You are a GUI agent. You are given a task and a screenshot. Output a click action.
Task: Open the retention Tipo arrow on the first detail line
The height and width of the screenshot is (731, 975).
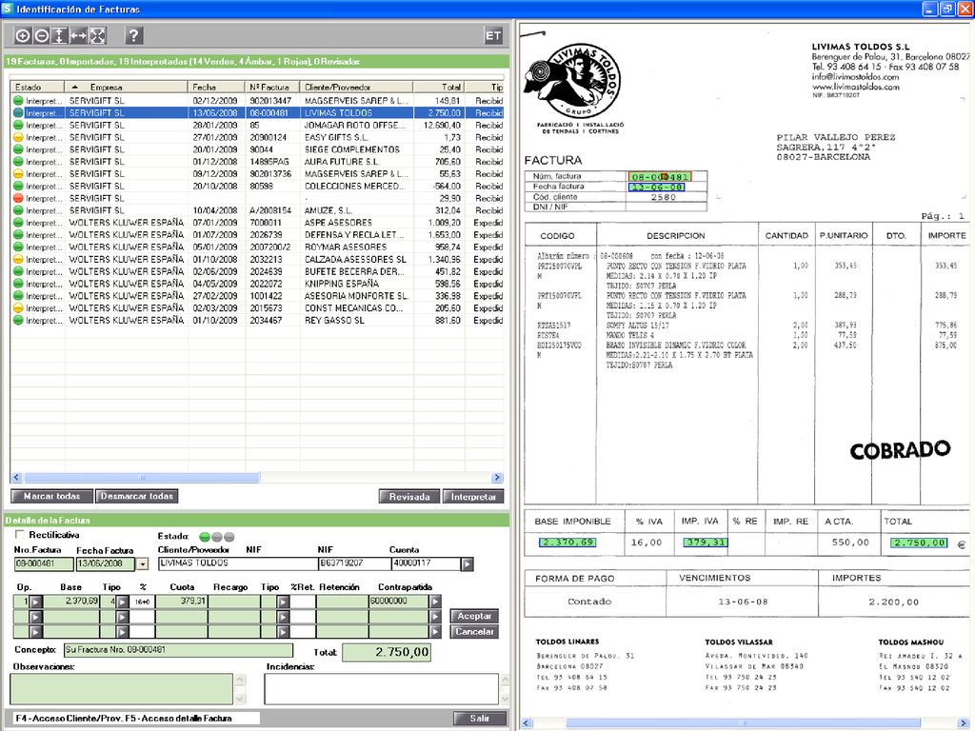point(283,602)
